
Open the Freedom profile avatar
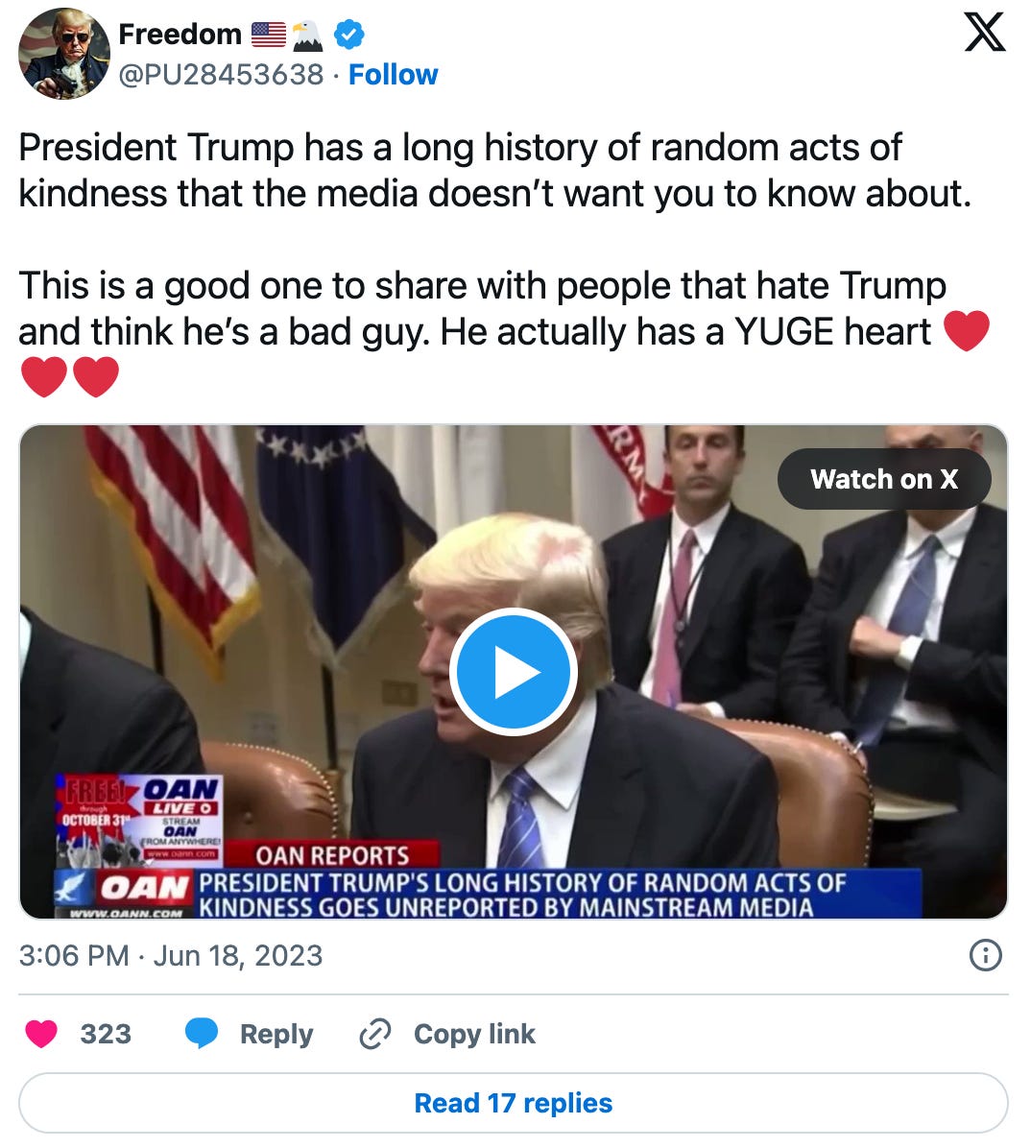[63, 54]
